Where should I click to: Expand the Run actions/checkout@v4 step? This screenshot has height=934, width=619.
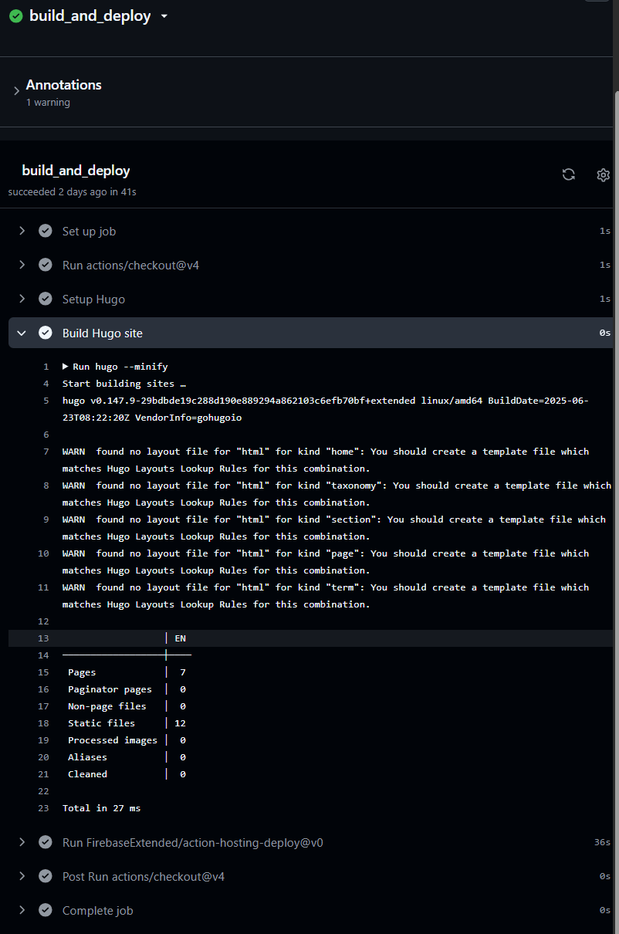click(x=22, y=265)
